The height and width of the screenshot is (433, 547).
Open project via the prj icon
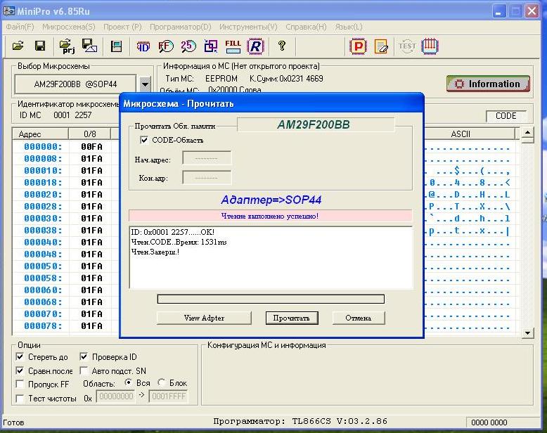[67, 46]
